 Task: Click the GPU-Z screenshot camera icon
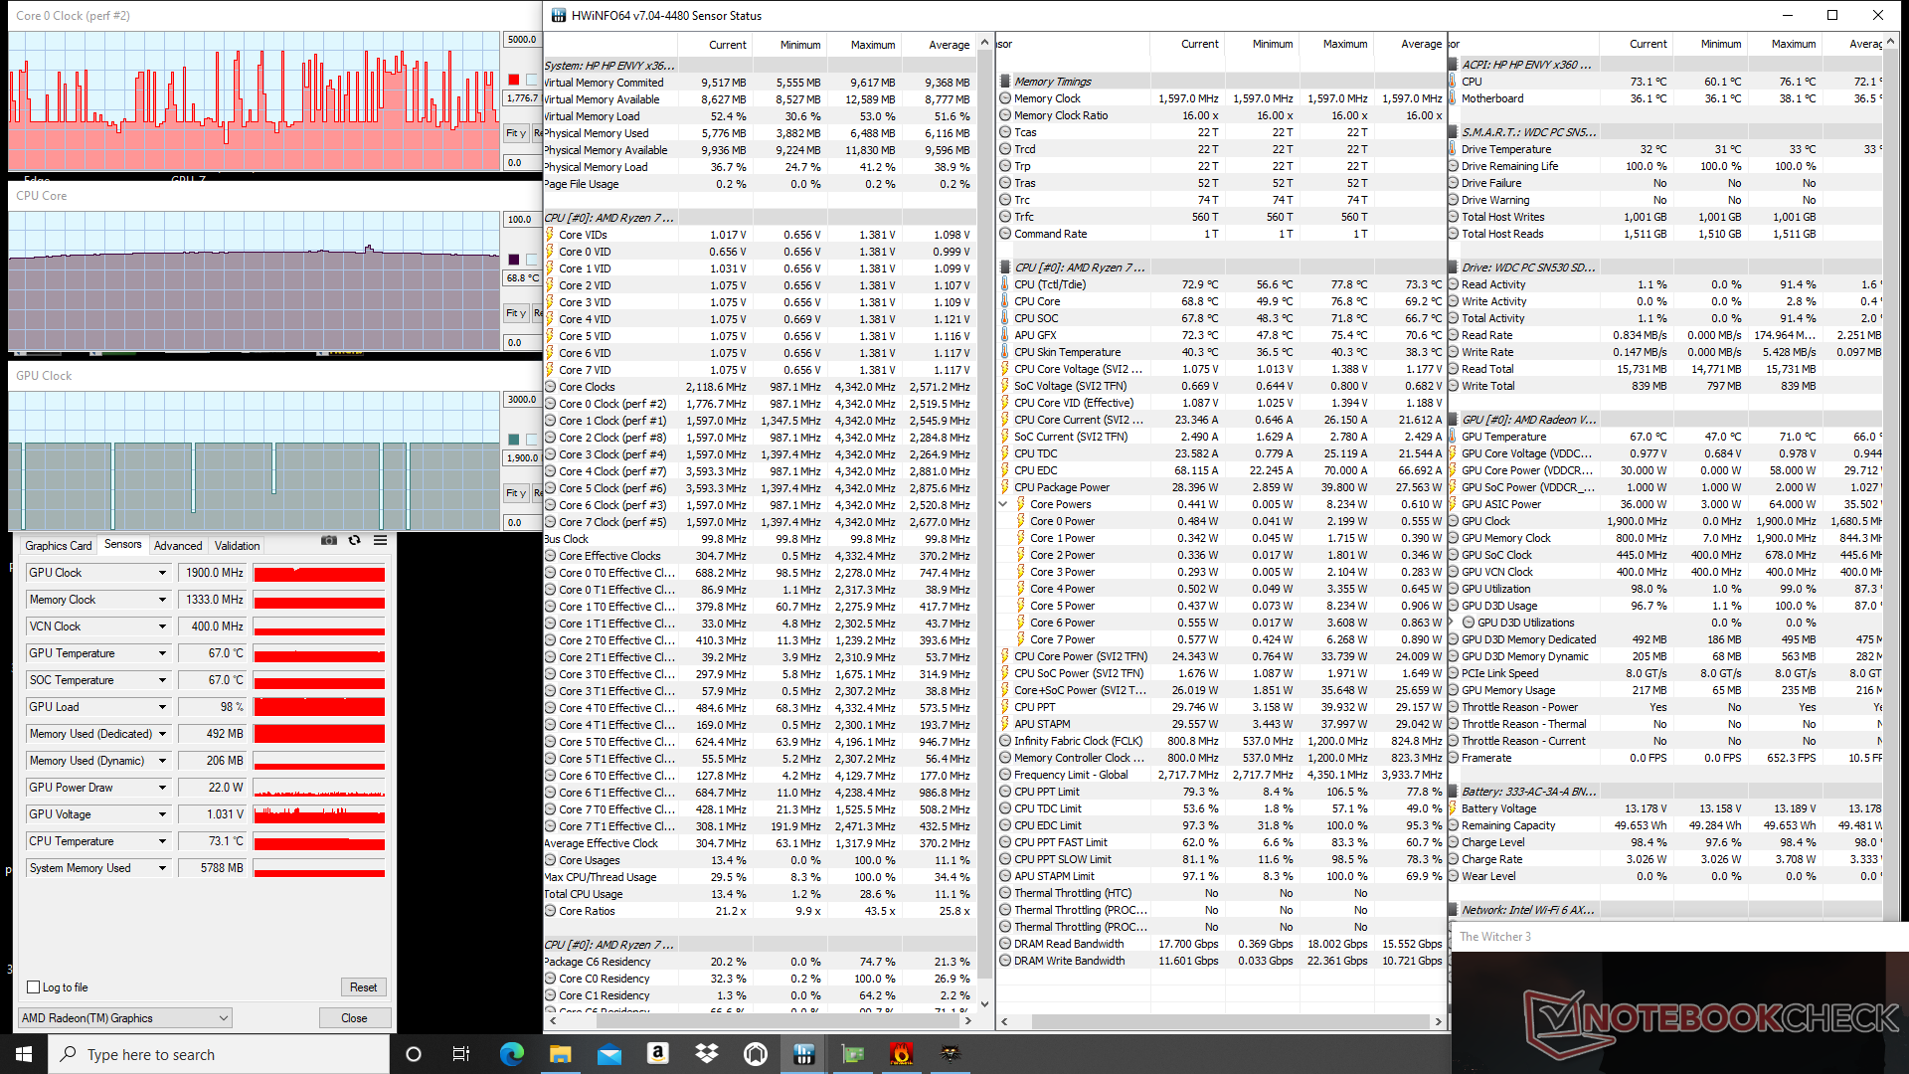(x=328, y=541)
